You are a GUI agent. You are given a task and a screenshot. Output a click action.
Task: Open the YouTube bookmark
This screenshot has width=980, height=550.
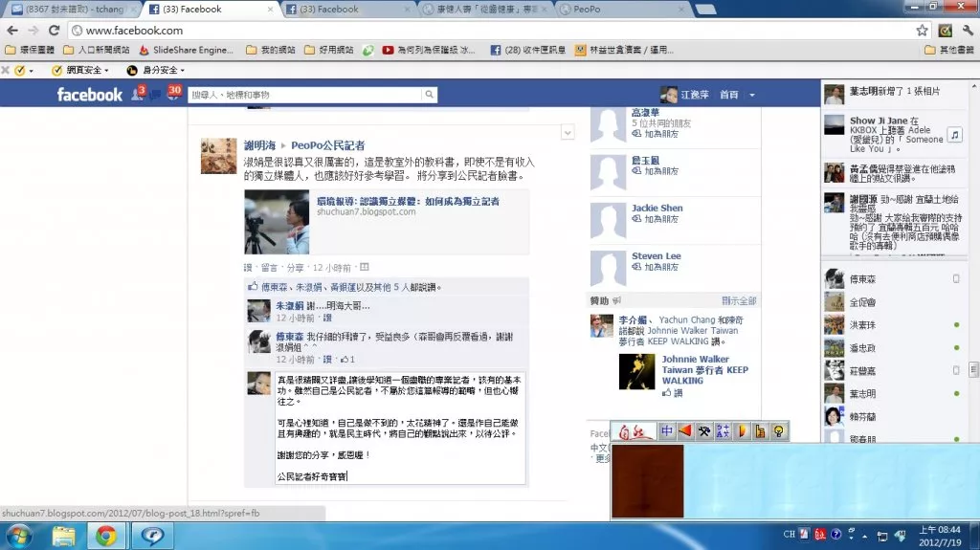(429, 50)
